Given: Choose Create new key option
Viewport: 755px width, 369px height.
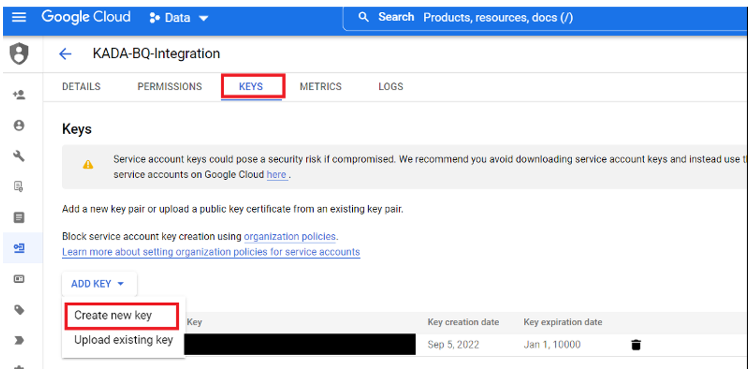Looking at the screenshot, I should (113, 315).
